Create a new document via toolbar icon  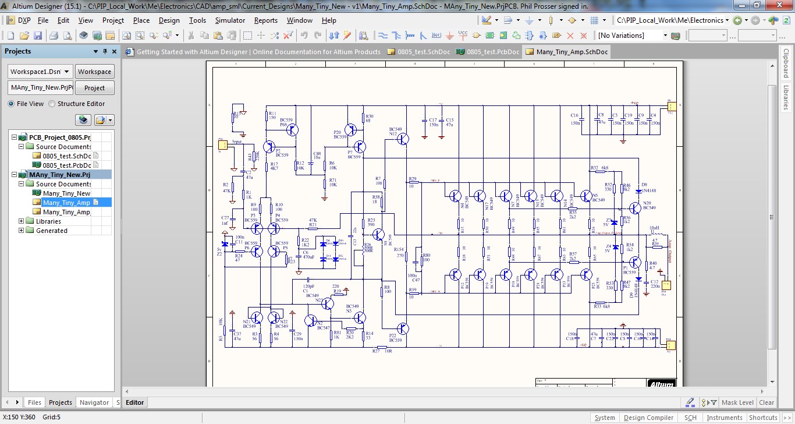[10, 36]
